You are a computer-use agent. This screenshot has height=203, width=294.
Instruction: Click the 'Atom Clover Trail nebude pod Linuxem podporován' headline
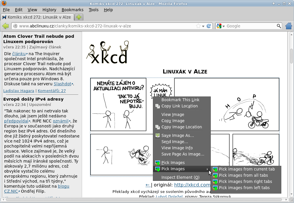pyautogui.click(x=39, y=39)
